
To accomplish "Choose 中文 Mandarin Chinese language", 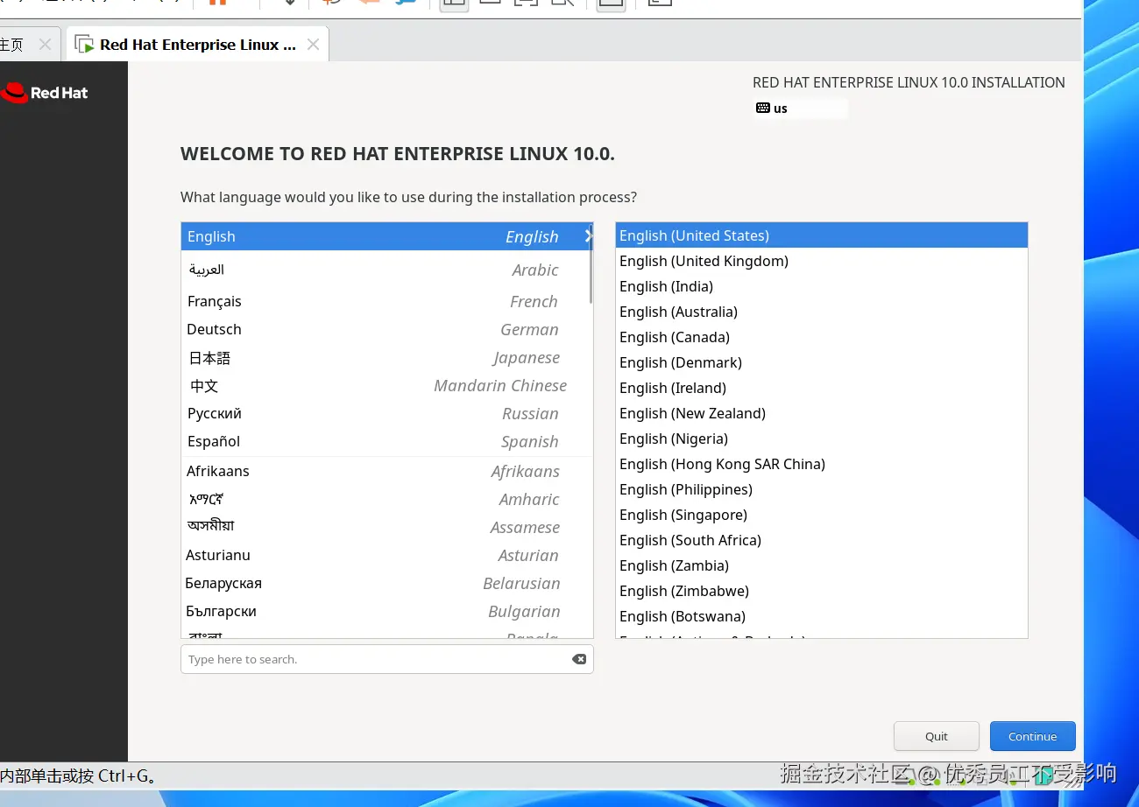I will pyautogui.click(x=205, y=385).
